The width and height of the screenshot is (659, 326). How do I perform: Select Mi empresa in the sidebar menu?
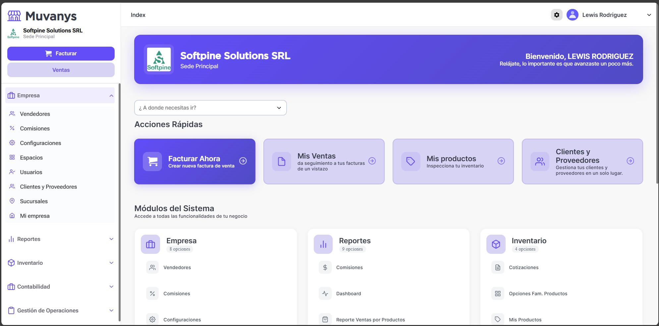tap(35, 216)
